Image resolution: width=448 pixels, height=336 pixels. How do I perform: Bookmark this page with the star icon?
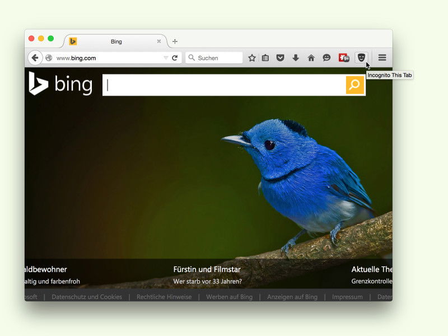pos(251,58)
